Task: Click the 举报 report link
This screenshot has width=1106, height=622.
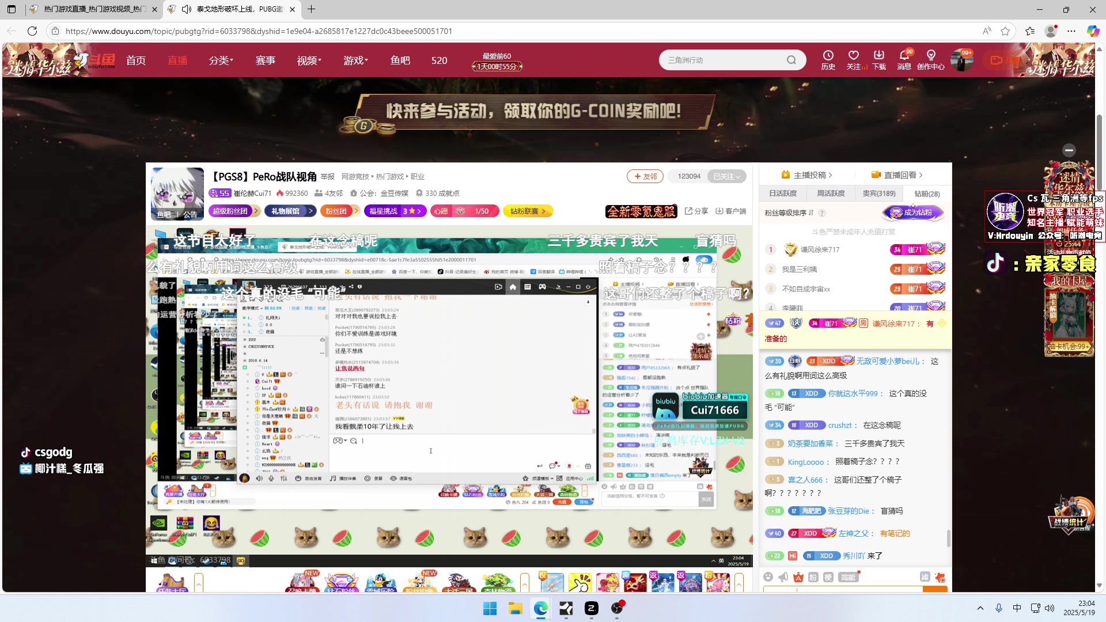Action: coord(328,176)
